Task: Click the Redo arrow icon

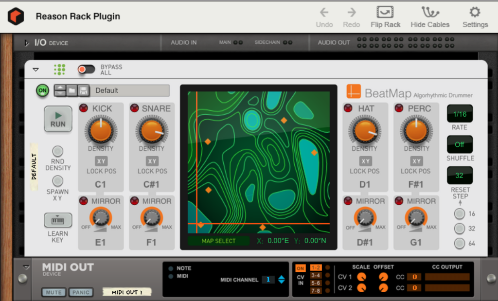Action: tap(351, 12)
